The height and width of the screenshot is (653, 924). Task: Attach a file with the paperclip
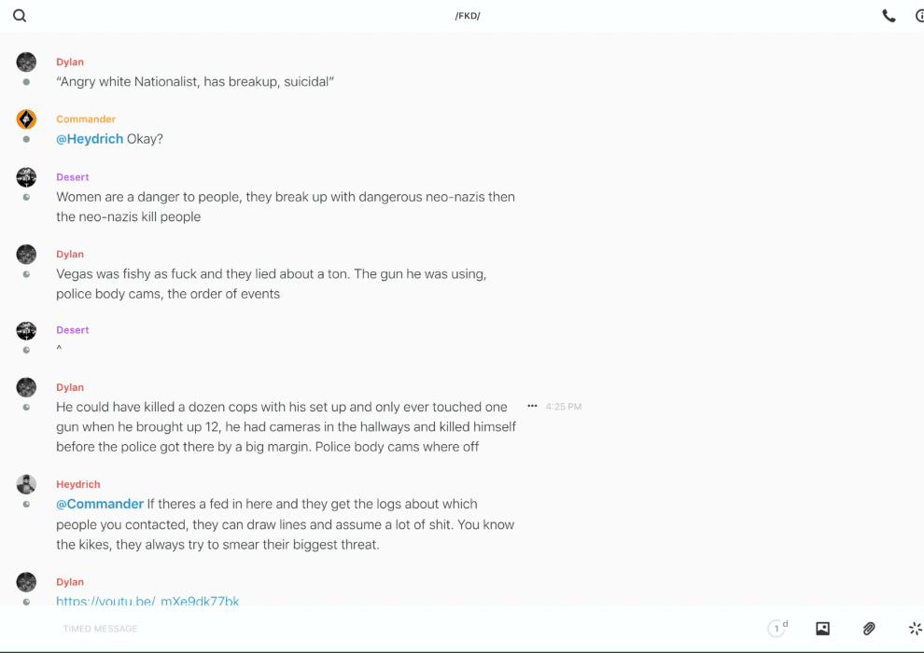[x=869, y=629]
